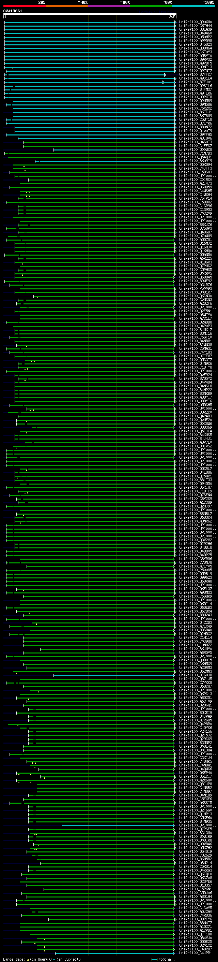Select hit label UniRef100_B4LQ86
Screen dimensions: 218x962
click(x=195, y=472)
